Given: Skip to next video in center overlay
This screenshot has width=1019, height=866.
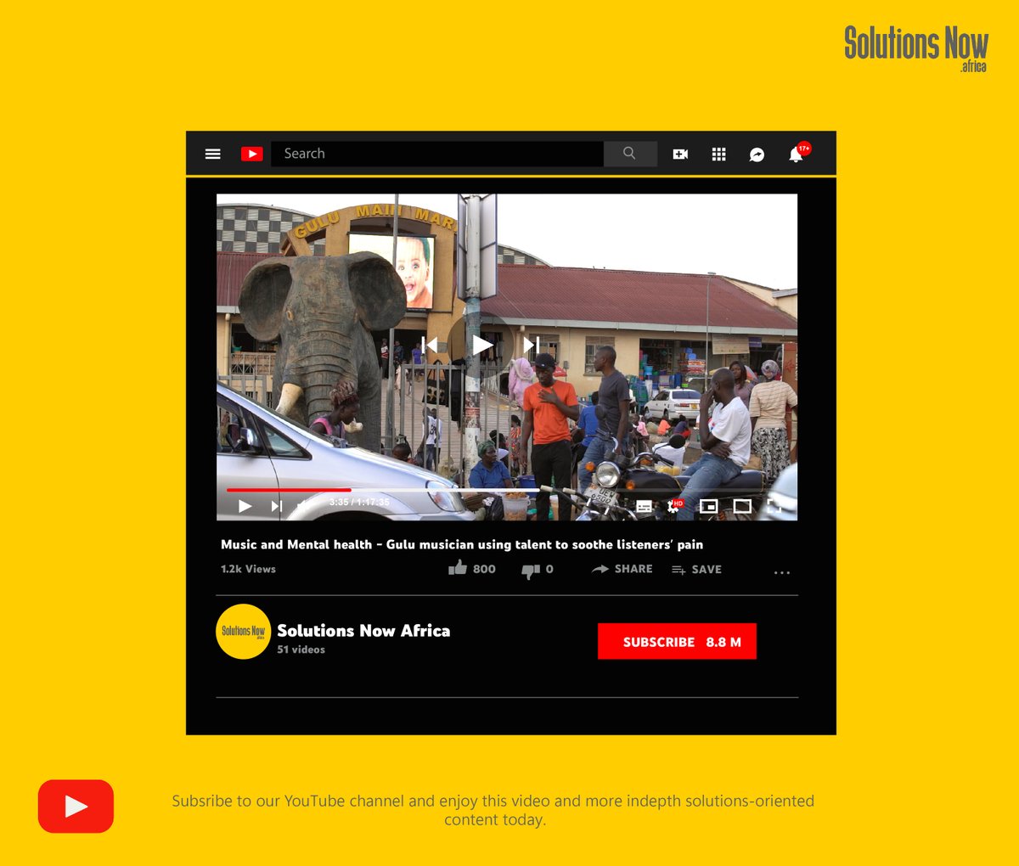Looking at the screenshot, I should [531, 345].
